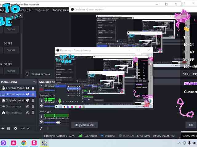The height and width of the screenshot is (147, 197).
Task: Move source up with arrow icon
Action: pyautogui.click(x=22, y=128)
